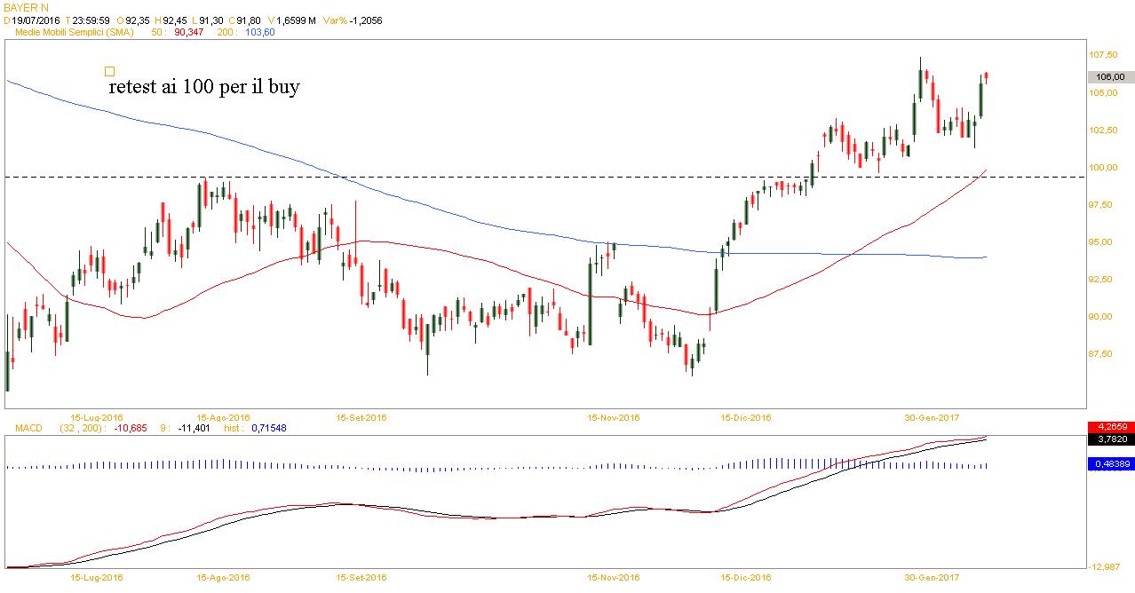This screenshot has height=593, width=1135.
Task: Click the 87,50 price axis label
Action: pos(1106,354)
